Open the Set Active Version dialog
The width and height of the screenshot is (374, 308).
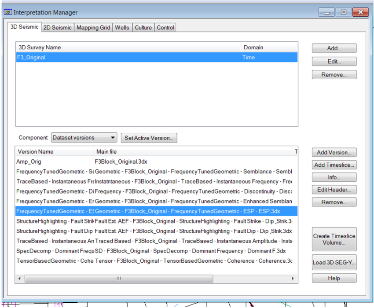tap(149, 137)
